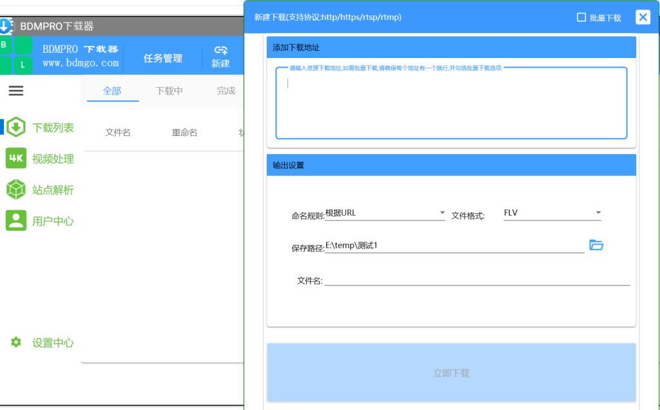Click the 下载列表 download shield icon
This screenshot has width=660, height=410.
pyautogui.click(x=16, y=127)
